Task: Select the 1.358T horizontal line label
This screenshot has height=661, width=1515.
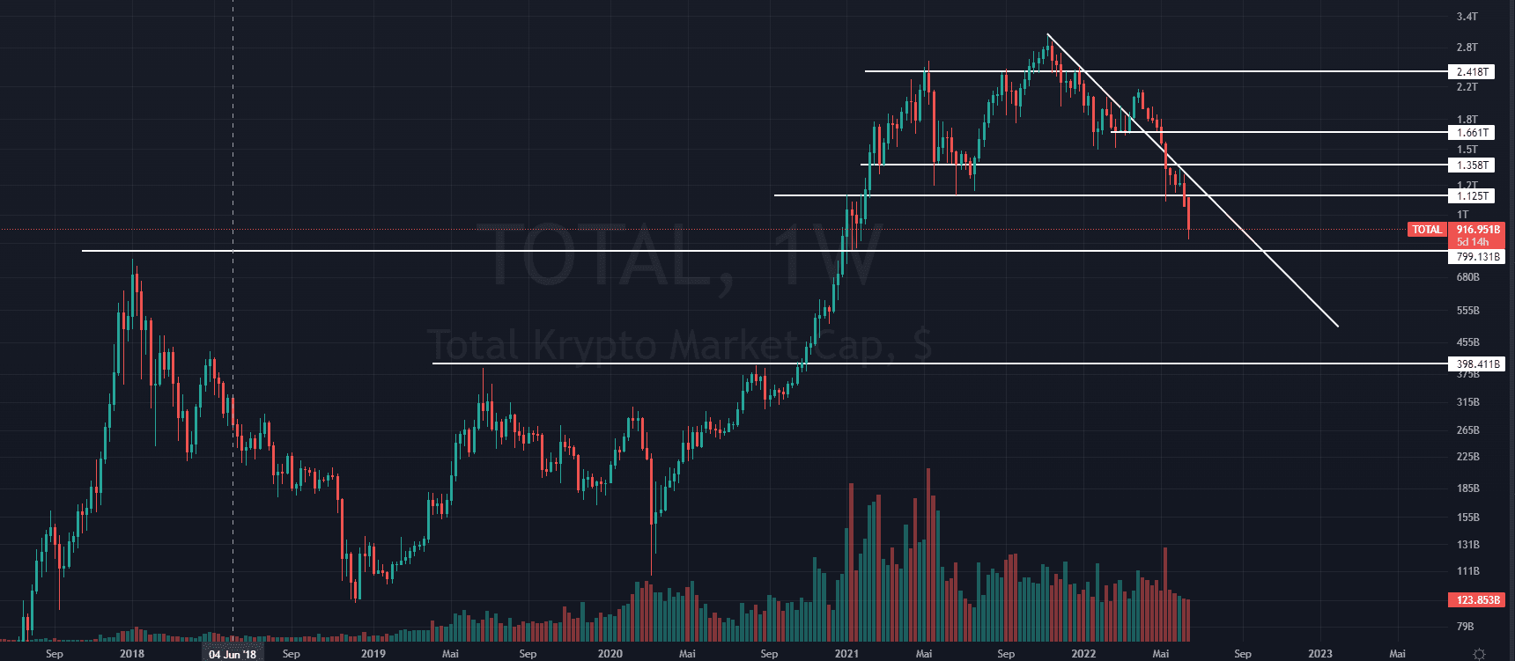Action: pyautogui.click(x=1472, y=165)
